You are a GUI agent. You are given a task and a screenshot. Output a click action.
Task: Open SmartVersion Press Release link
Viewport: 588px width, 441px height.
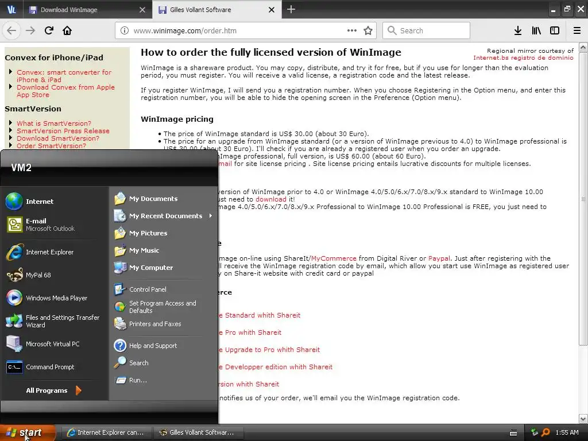click(x=63, y=131)
